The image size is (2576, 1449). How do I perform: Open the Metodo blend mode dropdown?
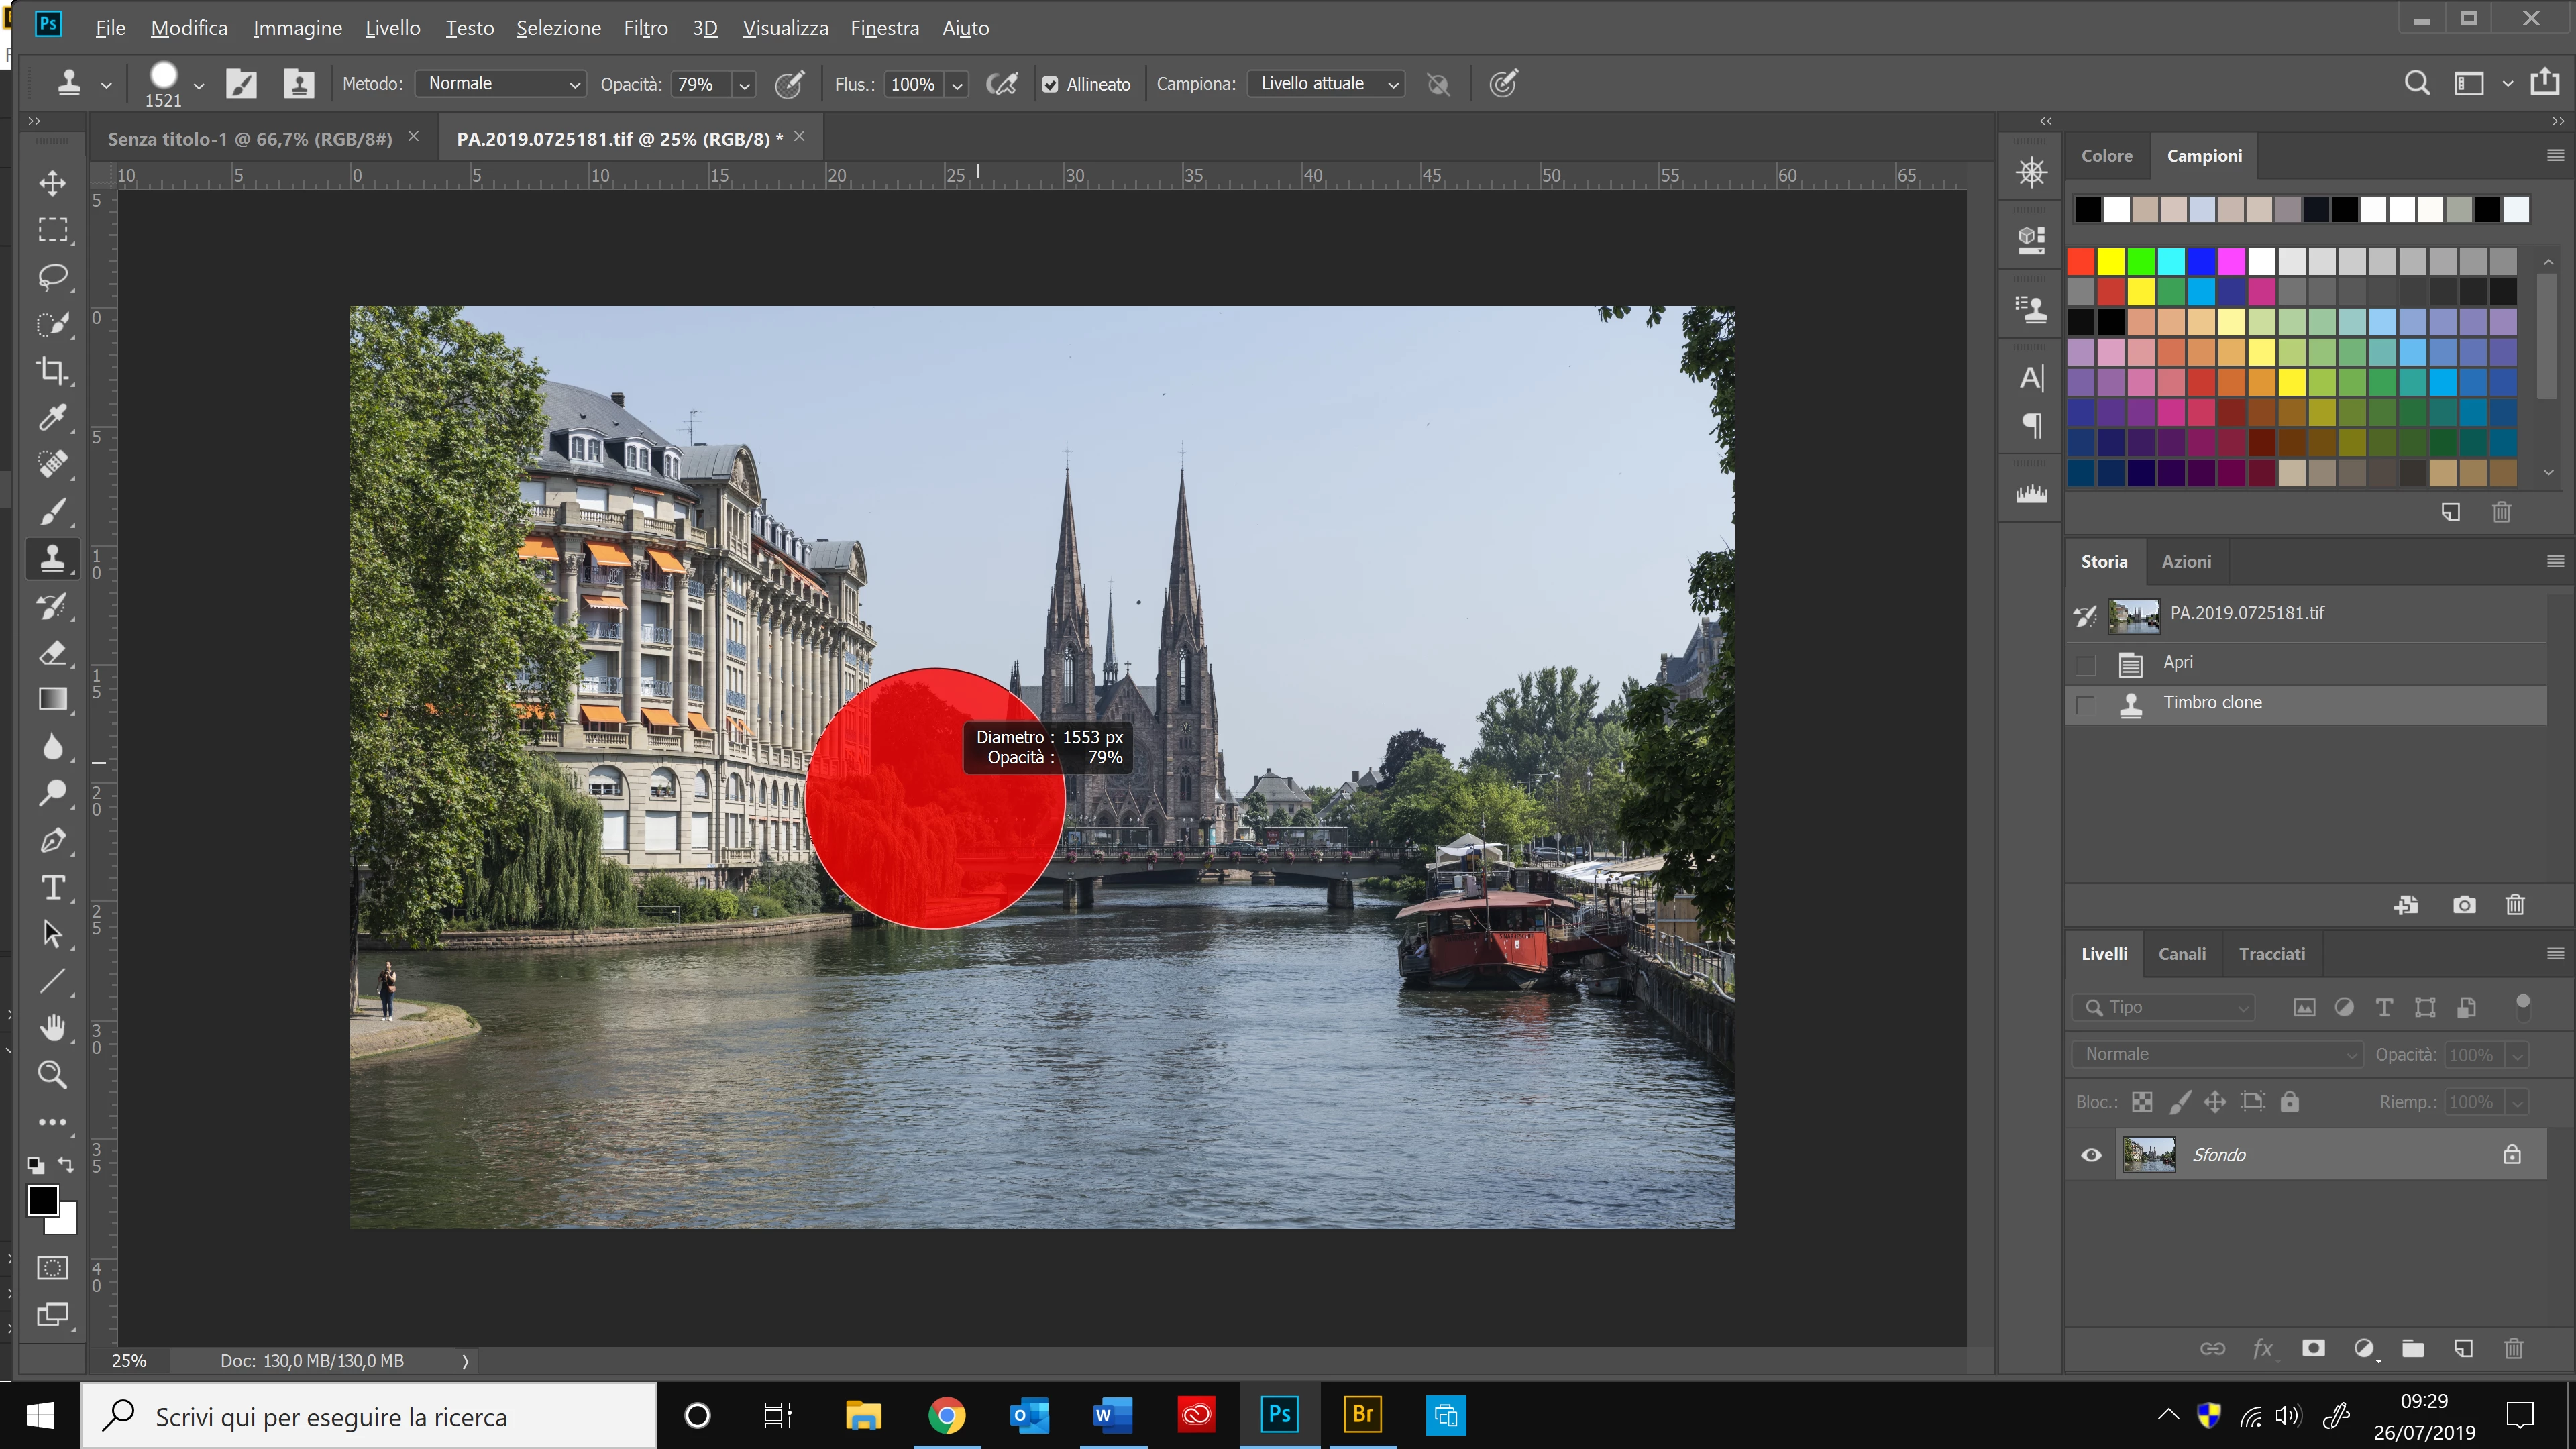click(x=500, y=84)
